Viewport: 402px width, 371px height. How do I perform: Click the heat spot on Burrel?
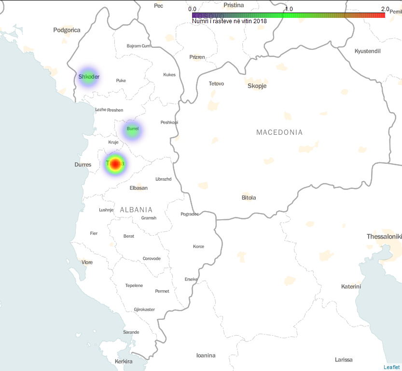click(x=132, y=129)
